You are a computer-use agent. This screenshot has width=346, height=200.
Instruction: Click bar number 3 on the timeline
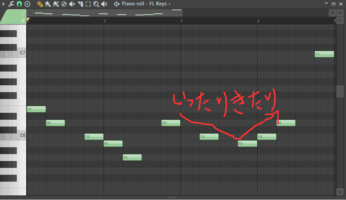point(181,21)
